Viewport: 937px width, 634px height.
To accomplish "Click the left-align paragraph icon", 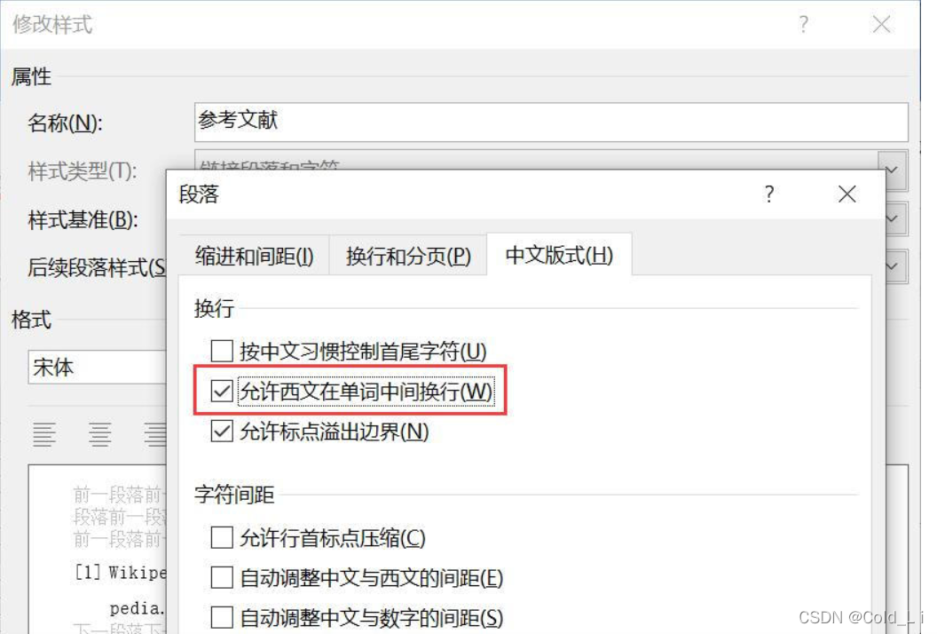I will (x=44, y=435).
